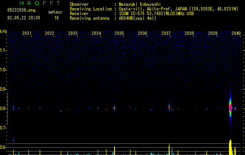Click the kHz axis unit label

[x=4, y=31]
